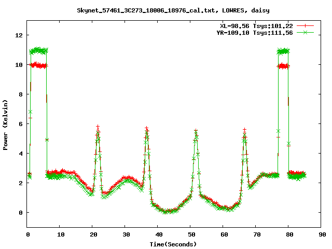Click the y-axis tick label 2
This screenshot has width=332, height=249.
(x=21, y=183)
